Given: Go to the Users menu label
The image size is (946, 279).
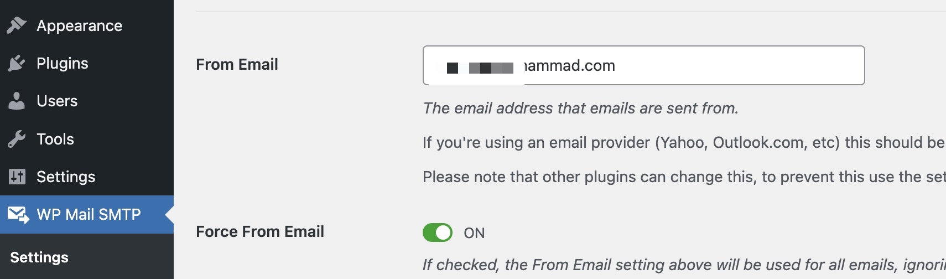Looking at the screenshot, I should [x=57, y=101].
